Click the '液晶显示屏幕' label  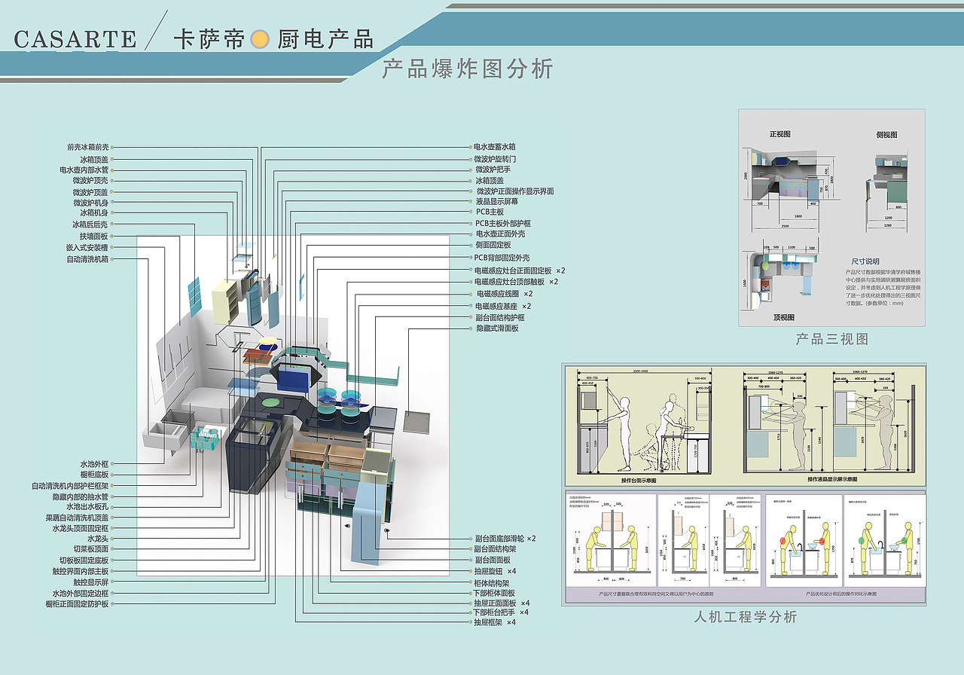coord(497,202)
